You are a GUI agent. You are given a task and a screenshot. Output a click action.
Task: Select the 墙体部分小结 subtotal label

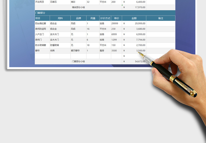(78, 7)
